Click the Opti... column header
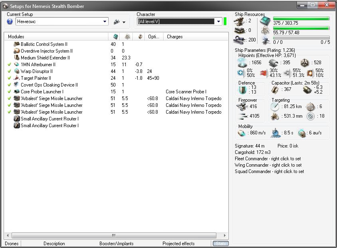337x248 pixels. click(154, 37)
